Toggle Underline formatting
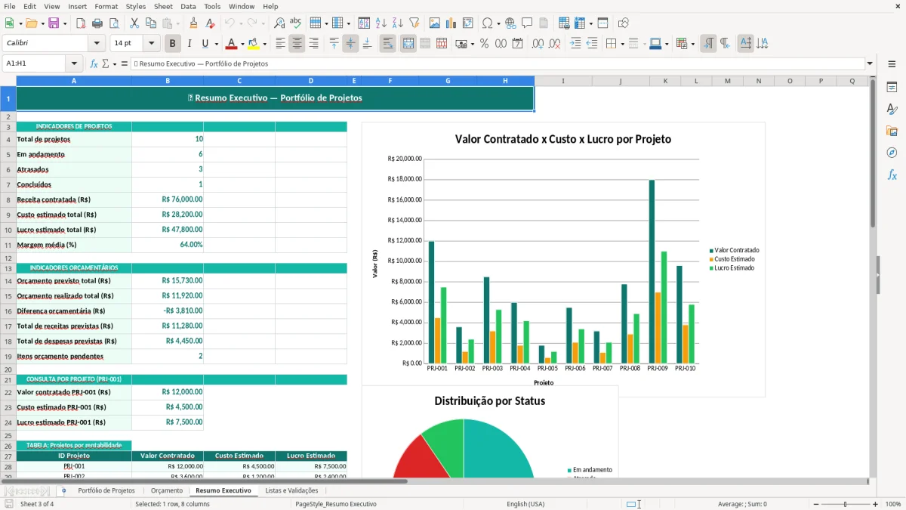Image resolution: width=906 pixels, height=510 pixels. (205, 44)
